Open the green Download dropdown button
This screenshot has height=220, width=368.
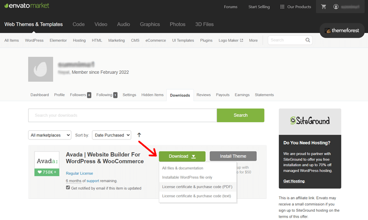[182, 156]
